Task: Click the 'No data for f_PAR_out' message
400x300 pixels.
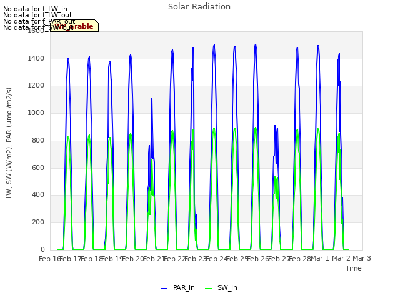Action: click(x=39, y=21)
